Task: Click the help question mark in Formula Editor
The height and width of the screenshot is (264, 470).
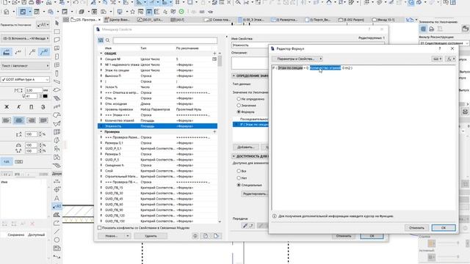Action: 440,48
